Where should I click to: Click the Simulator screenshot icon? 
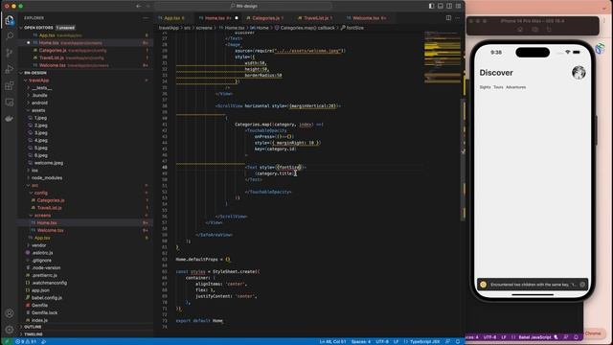[x=534, y=30]
